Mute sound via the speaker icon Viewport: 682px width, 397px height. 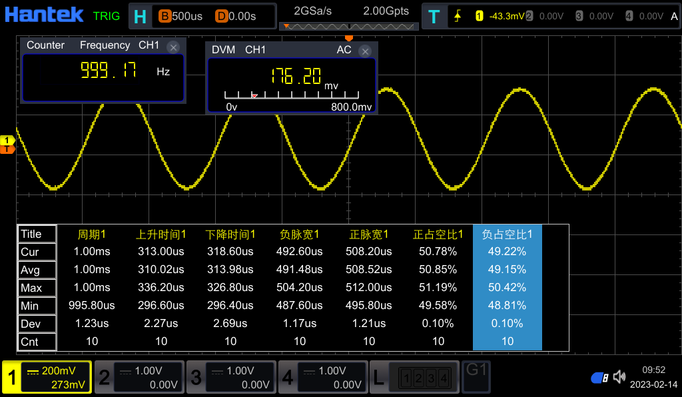619,377
